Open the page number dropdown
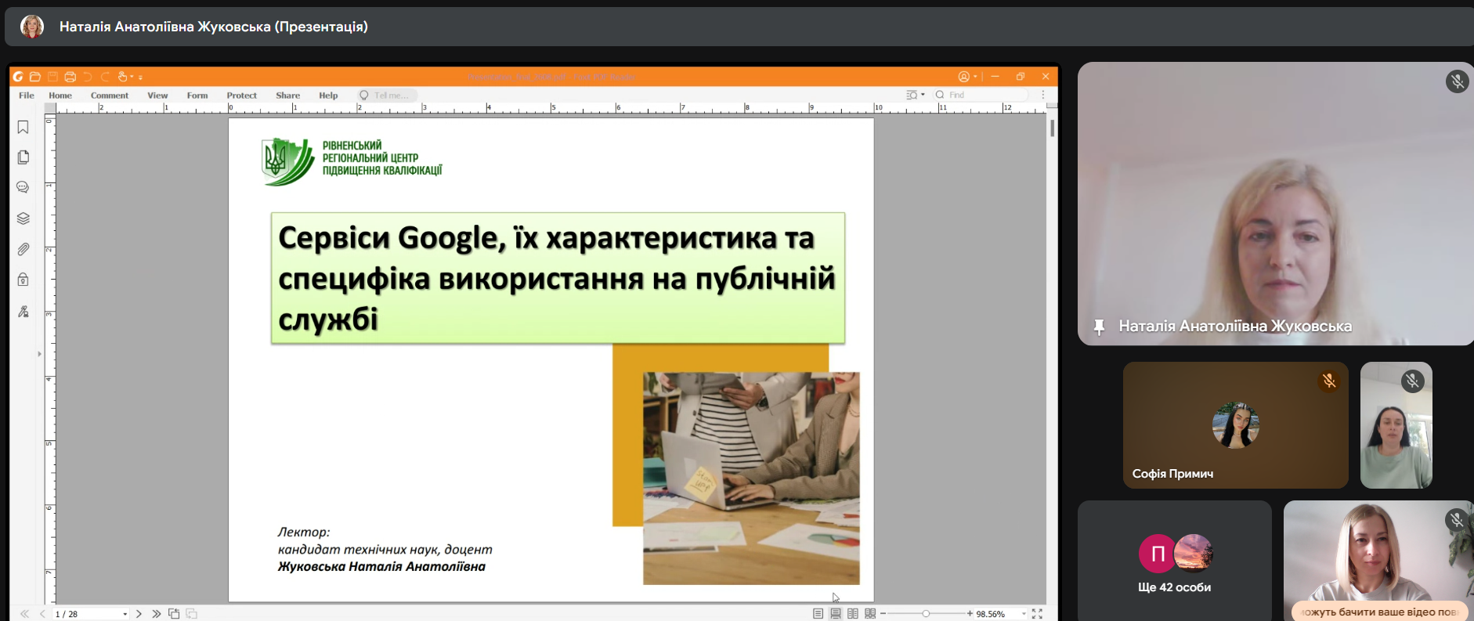Screen dimensions: 1474x621 125,615
